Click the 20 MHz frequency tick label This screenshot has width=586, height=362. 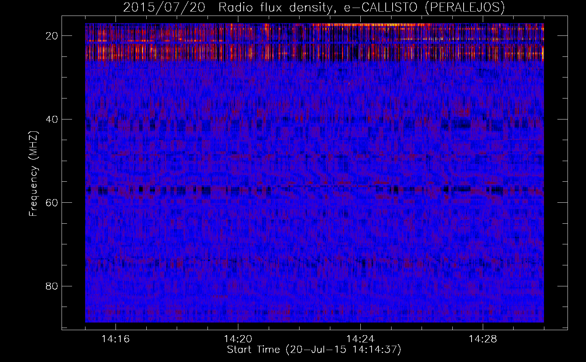[52, 36]
